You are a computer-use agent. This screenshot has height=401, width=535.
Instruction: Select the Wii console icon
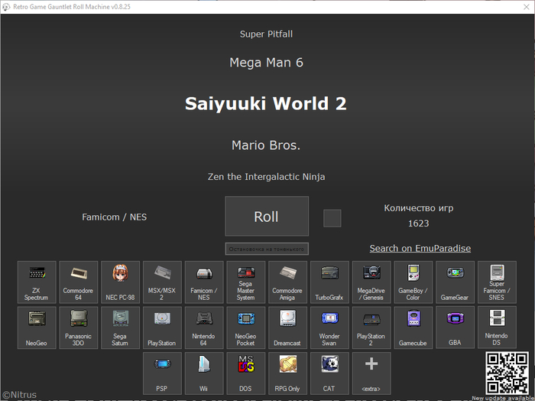pos(203,373)
